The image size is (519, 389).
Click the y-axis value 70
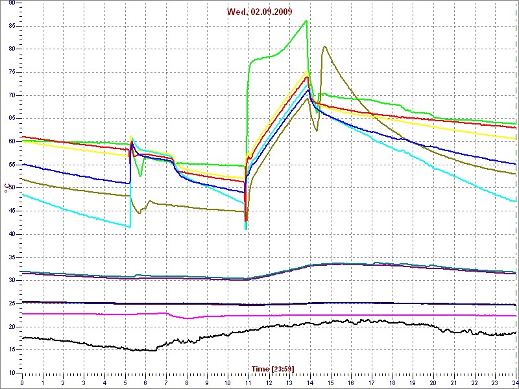click(12, 95)
